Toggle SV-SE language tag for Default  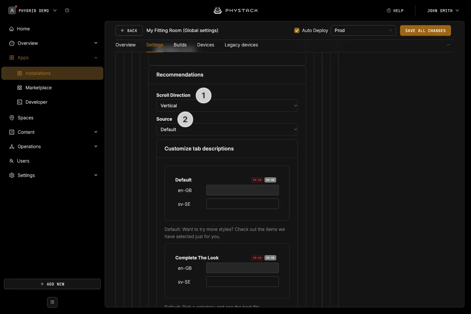point(270,180)
